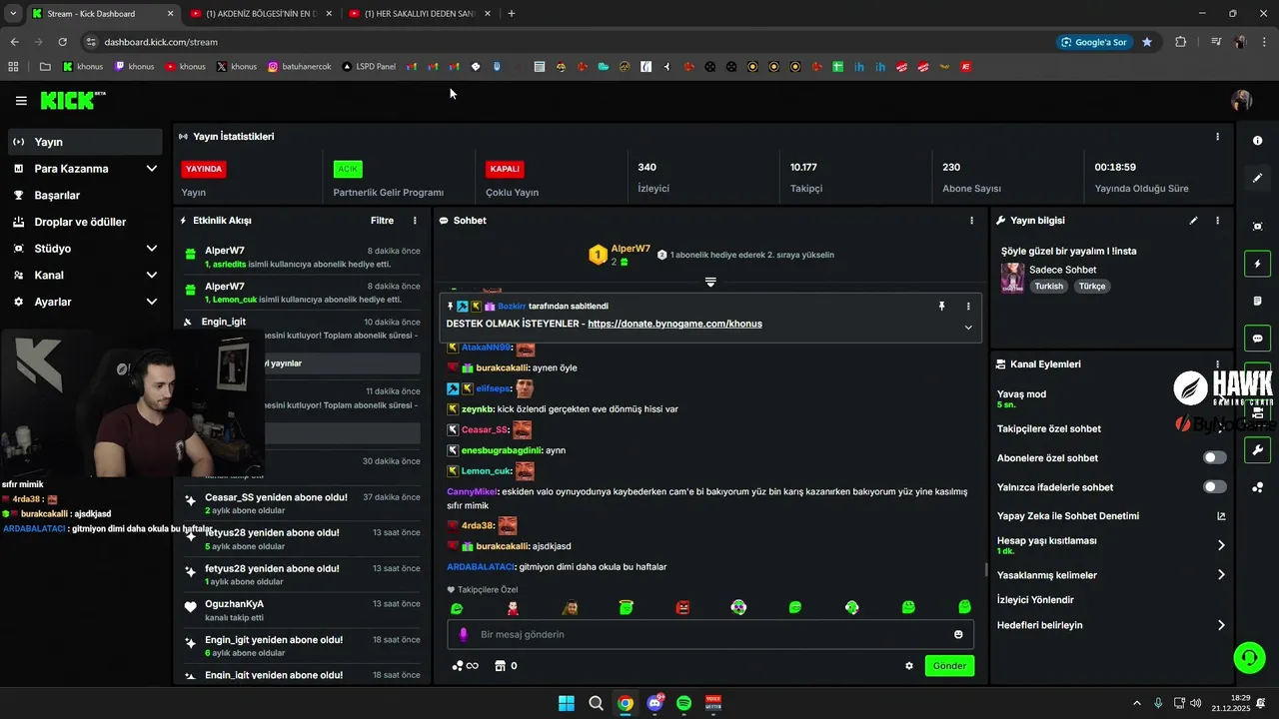
Task: Open a new browser tab
Action: pos(512,14)
